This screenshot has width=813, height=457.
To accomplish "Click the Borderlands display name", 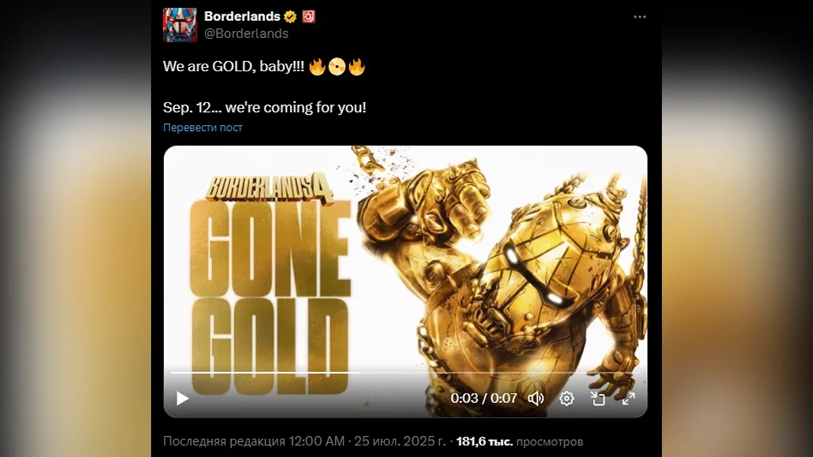I will pyautogui.click(x=243, y=16).
